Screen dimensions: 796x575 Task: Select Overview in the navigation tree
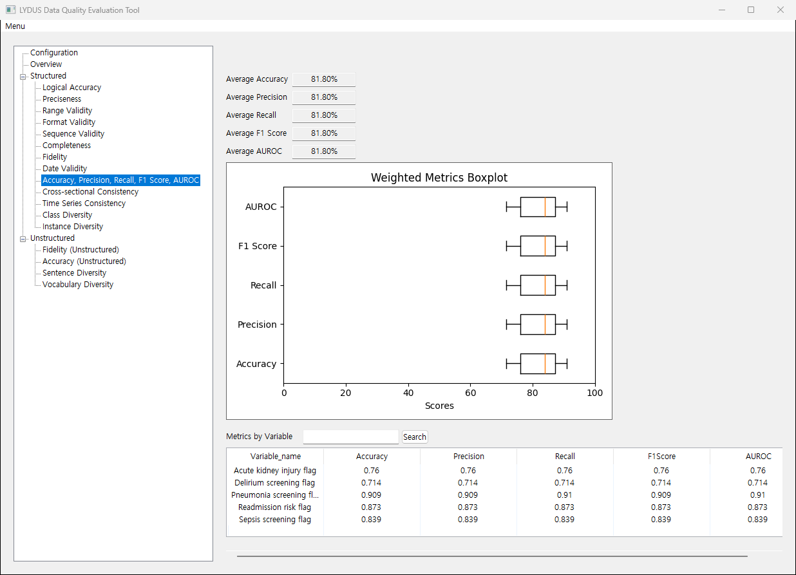[x=46, y=64]
